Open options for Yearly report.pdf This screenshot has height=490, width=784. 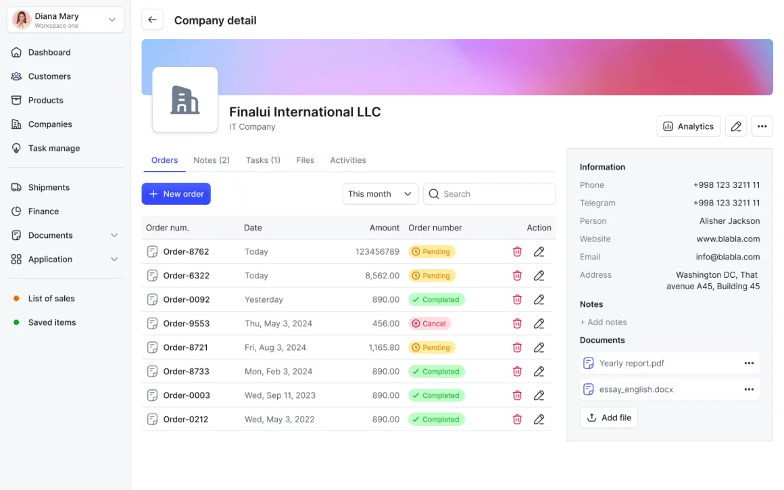(749, 364)
